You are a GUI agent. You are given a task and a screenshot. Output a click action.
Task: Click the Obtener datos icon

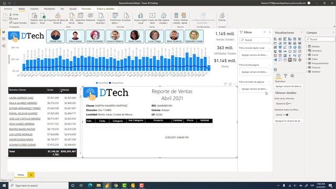(x=34, y=16)
